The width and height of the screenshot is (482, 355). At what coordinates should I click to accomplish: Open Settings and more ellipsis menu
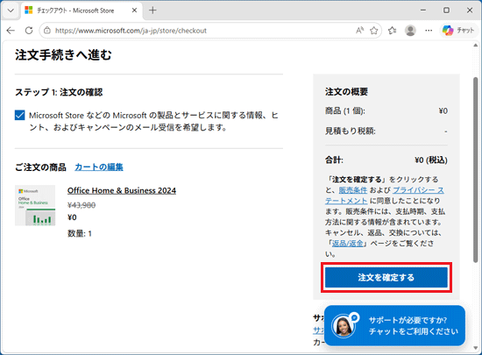[x=429, y=31]
